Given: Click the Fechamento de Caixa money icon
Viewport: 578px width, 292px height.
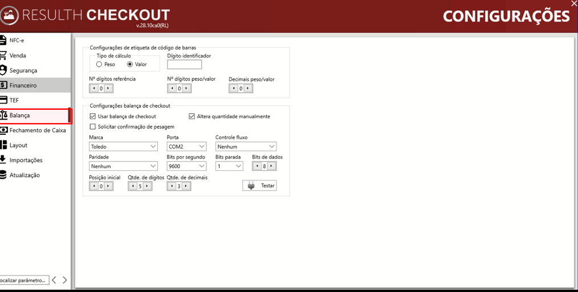Looking at the screenshot, I should pyautogui.click(x=3, y=130).
